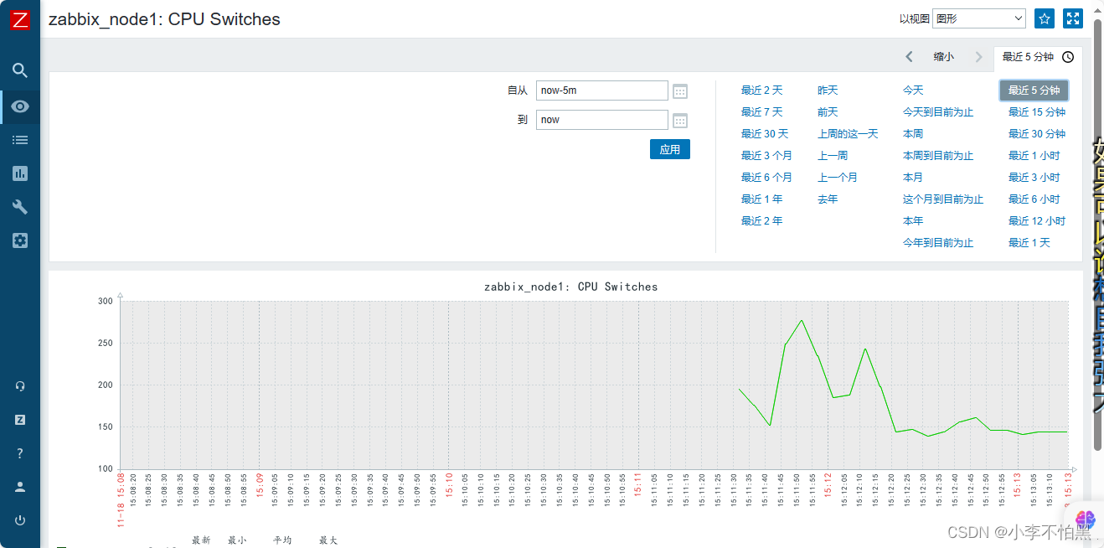This screenshot has height=548, width=1104.
Task: Open the sidebar search icon
Action: pyautogui.click(x=20, y=70)
